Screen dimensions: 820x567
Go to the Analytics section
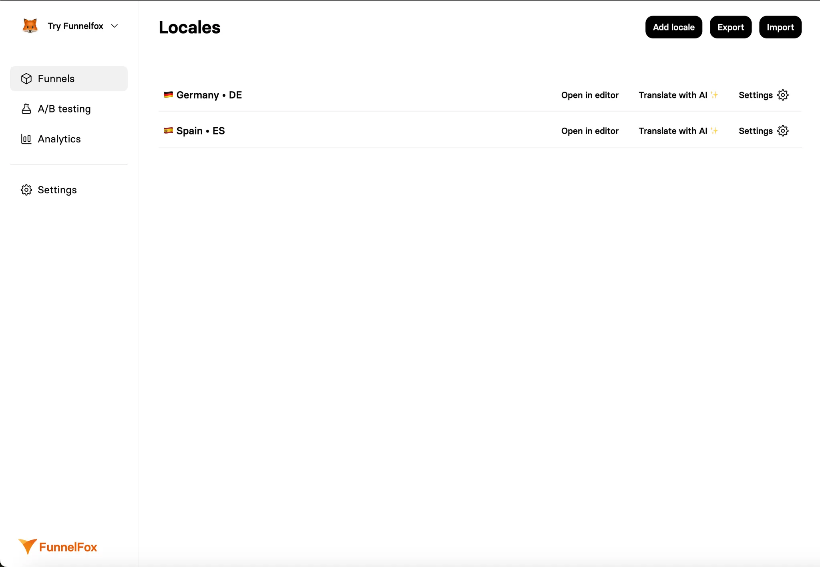pos(59,139)
